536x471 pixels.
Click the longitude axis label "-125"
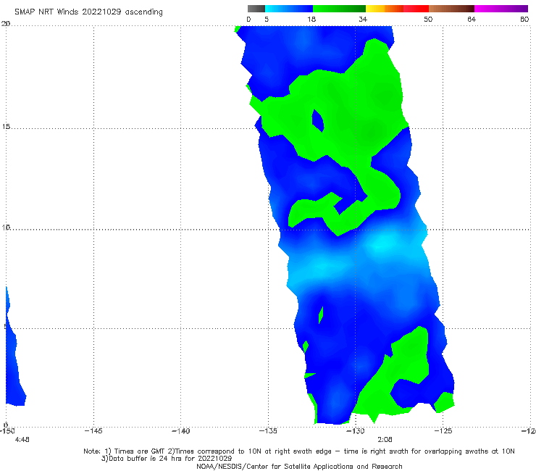click(x=443, y=431)
